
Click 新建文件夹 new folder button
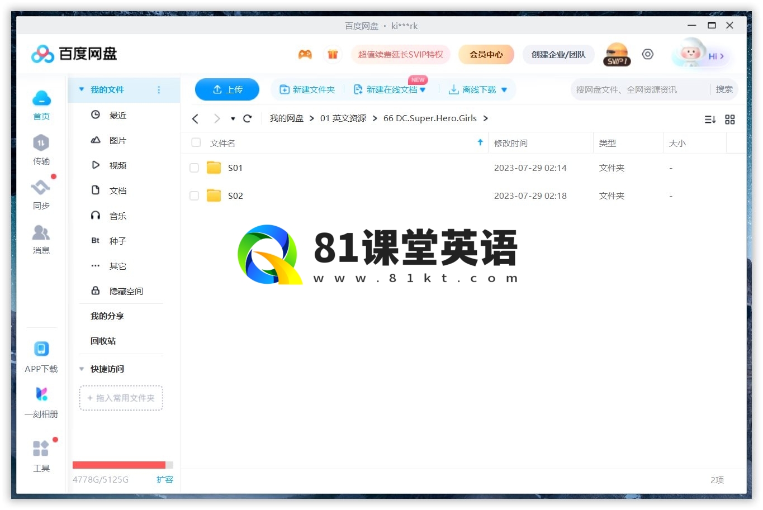[307, 89]
